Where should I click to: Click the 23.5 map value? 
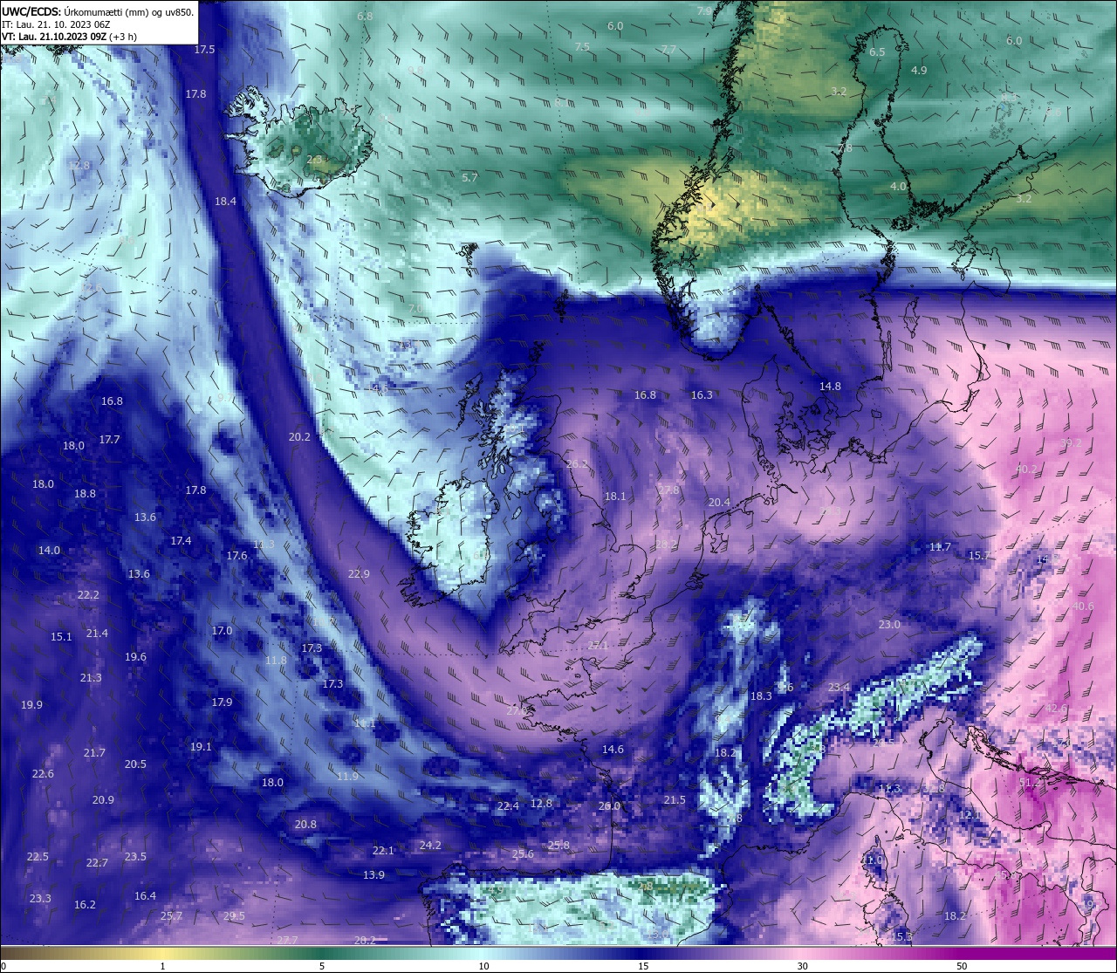pos(135,857)
